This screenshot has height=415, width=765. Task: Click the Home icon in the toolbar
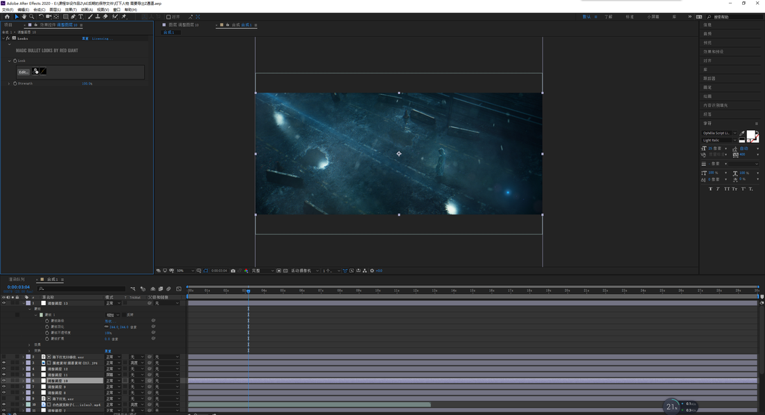[x=7, y=17]
